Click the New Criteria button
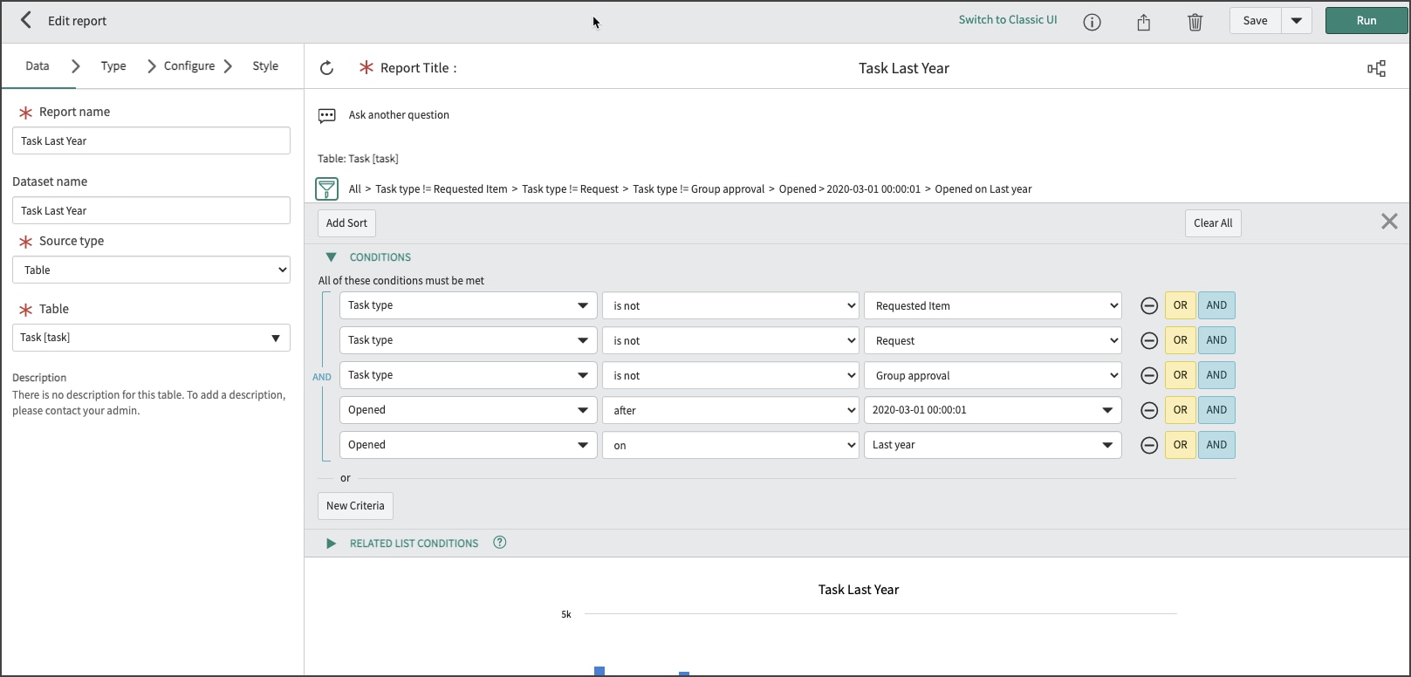Viewport: 1411px width, 677px height. 355,506
